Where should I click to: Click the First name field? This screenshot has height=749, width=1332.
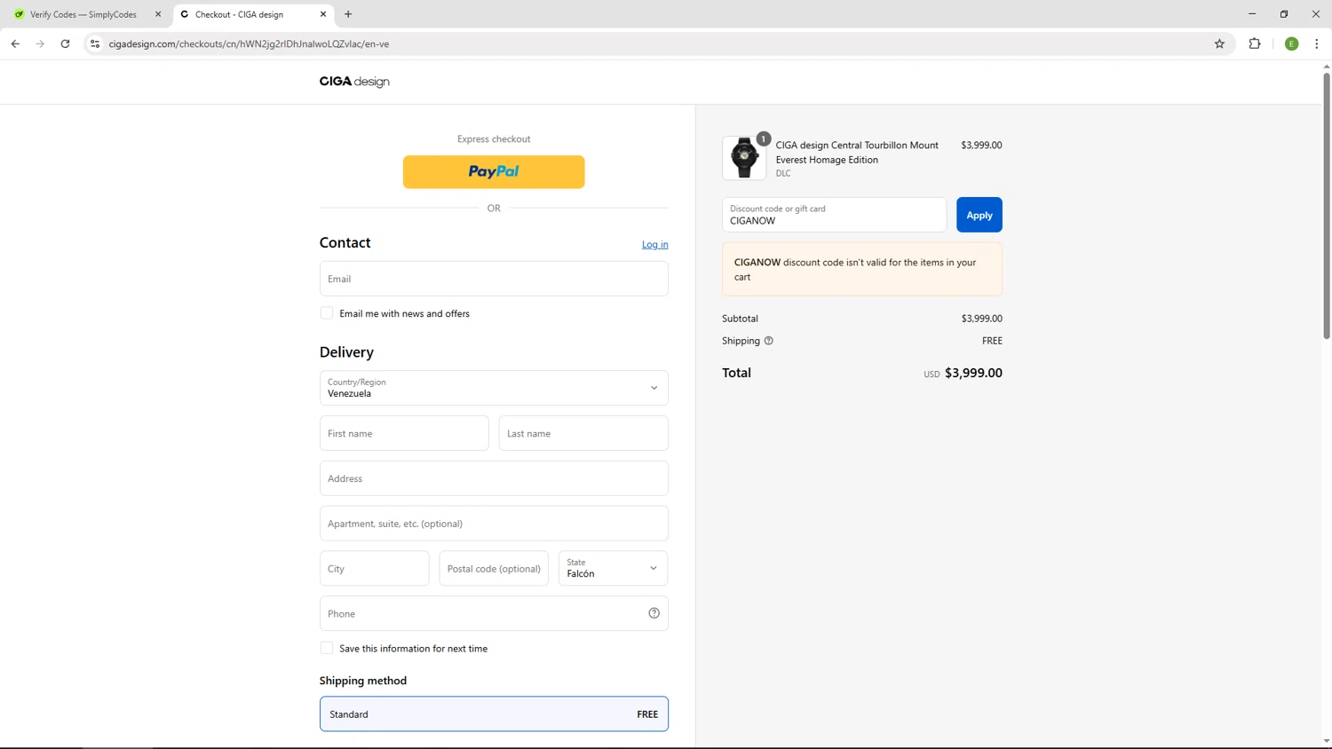[x=404, y=433]
